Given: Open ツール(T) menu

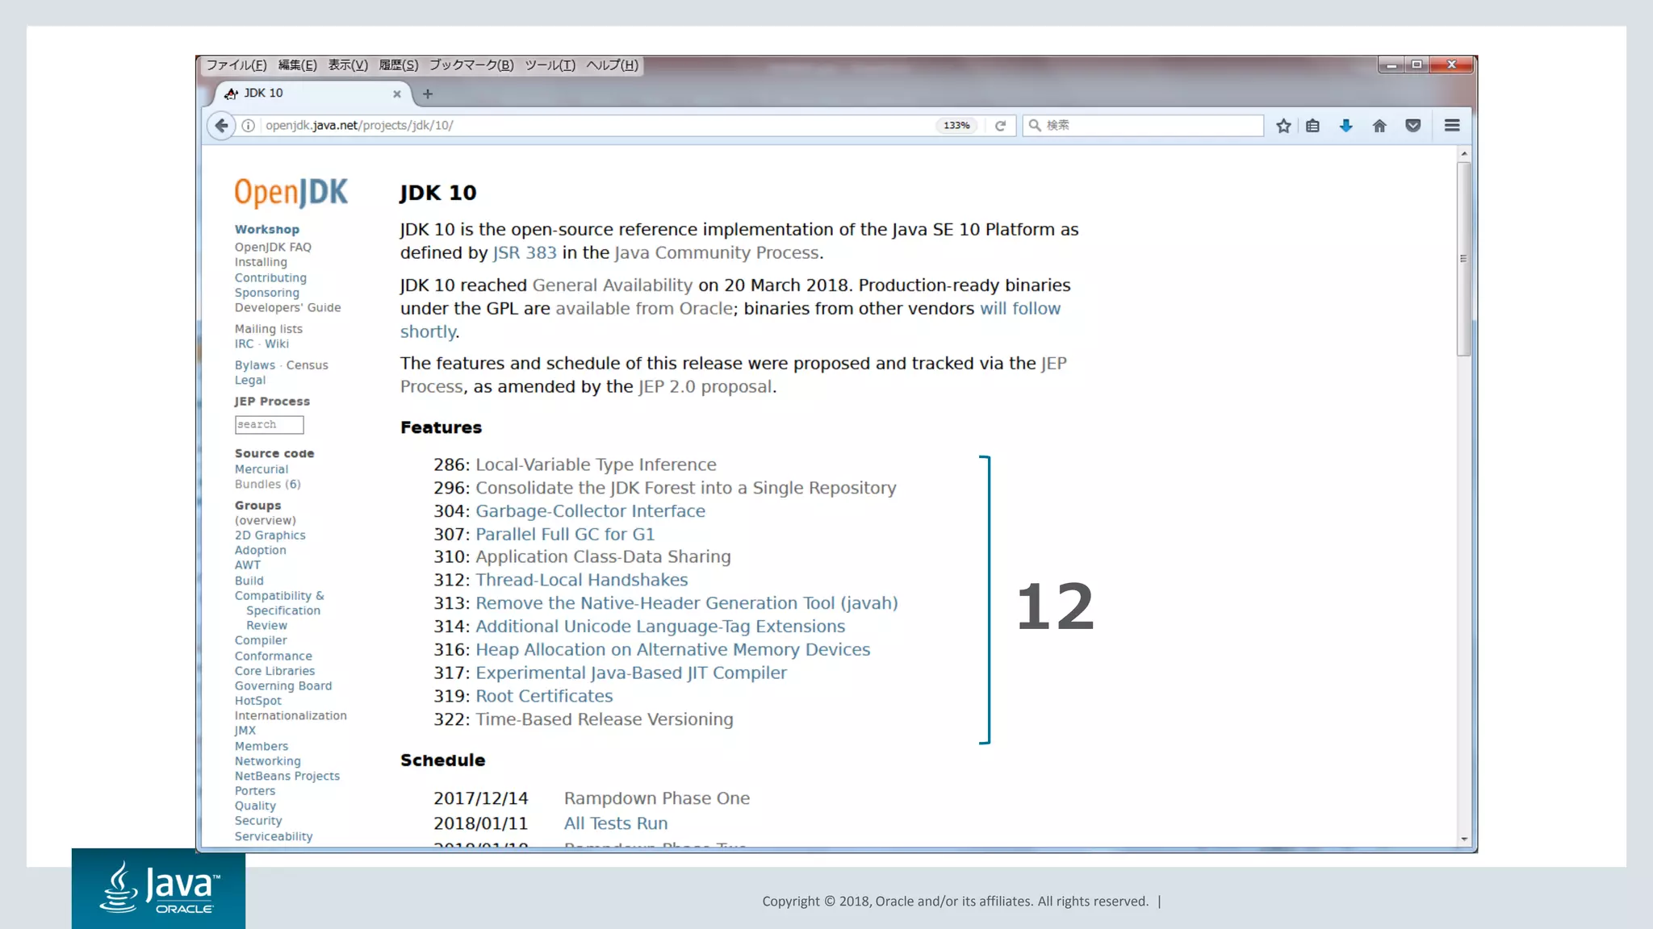Looking at the screenshot, I should click(x=550, y=65).
